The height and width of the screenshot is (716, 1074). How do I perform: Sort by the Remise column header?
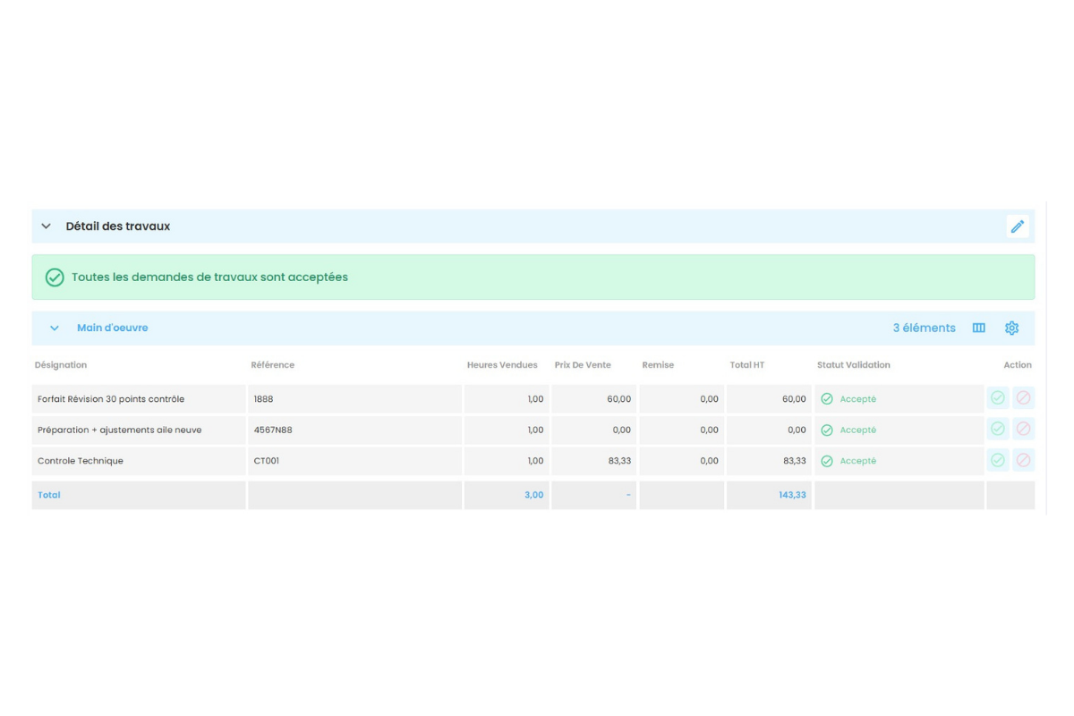pyautogui.click(x=658, y=365)
